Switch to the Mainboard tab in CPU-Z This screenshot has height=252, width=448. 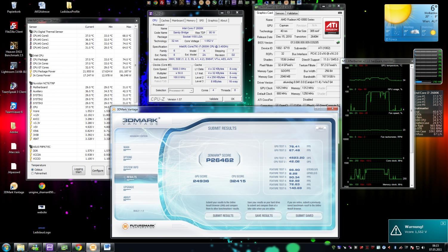[178, 21]
